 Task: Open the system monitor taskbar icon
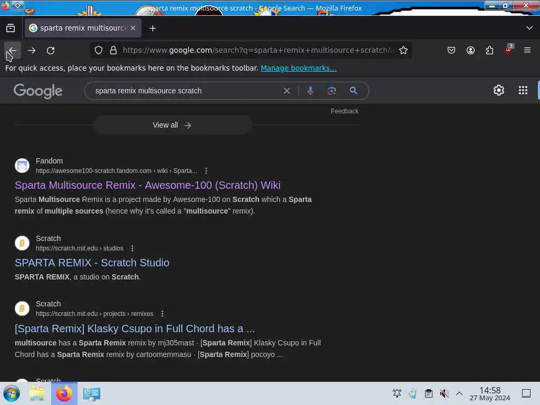click(92, 394)
